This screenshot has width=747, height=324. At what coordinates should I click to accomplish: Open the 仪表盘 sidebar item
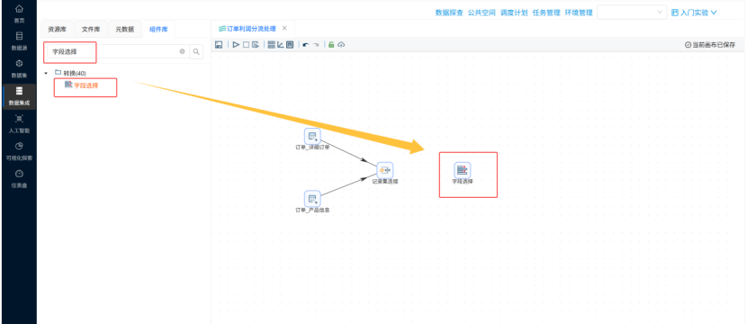click(19, 178)
